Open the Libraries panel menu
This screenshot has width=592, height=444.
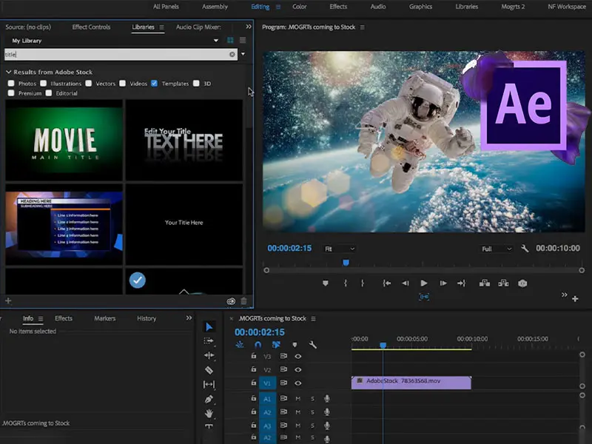(x=161, y=27)
